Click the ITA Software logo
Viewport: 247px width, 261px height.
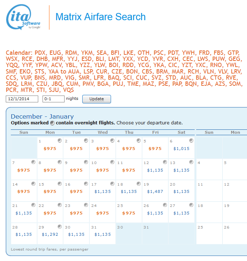(24, 17)
